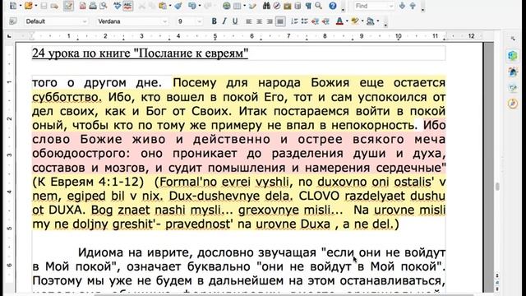Click Export Directly as PDF icon
Screen dimensions: 526x296
pyautogui.click(x=82, y=6)
